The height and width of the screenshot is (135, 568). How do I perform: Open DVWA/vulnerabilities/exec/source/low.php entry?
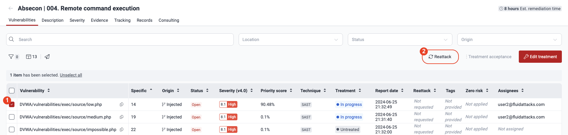click(61, 104)
